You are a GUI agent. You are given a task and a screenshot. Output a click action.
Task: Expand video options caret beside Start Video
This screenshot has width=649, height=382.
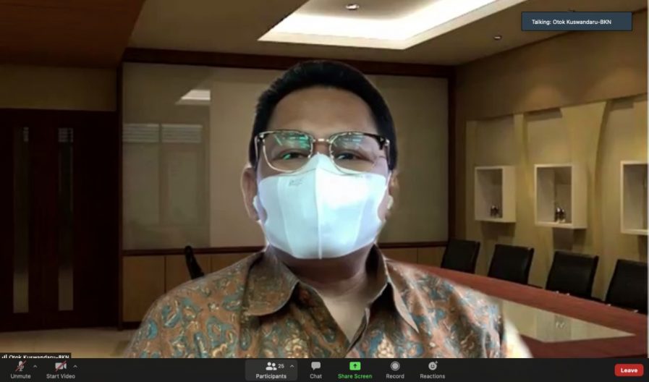click(75, 366)
